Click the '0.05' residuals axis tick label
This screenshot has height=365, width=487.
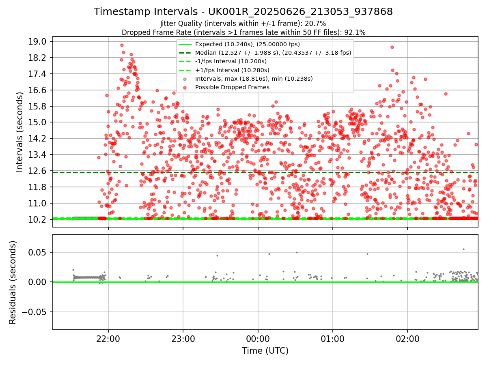click(38, 252)
